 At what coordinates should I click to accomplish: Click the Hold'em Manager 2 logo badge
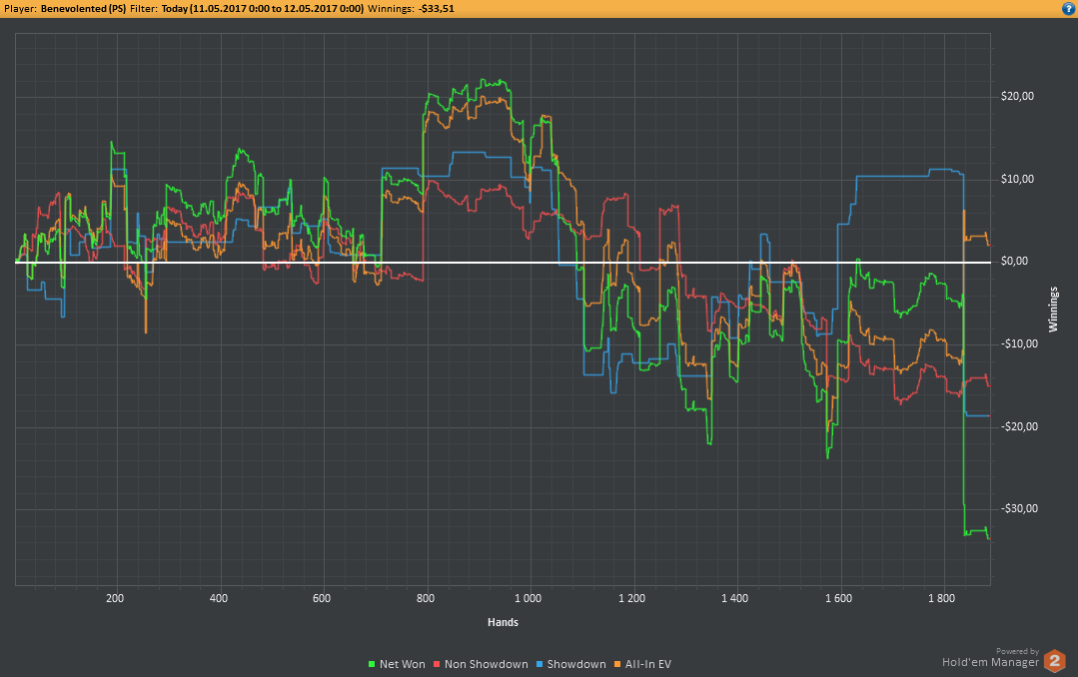[1055, 660]
